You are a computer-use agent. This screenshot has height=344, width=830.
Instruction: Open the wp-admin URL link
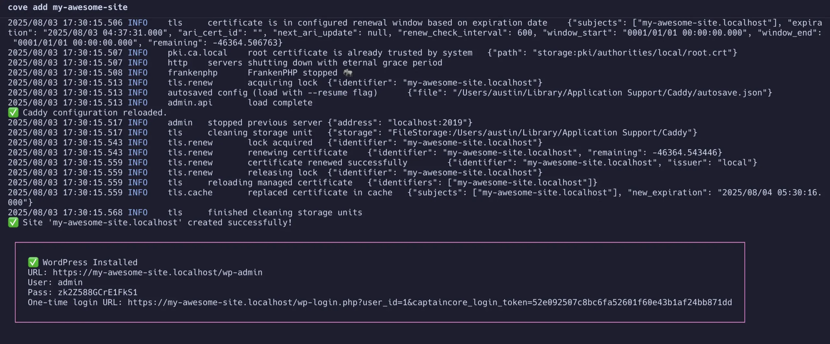click(x=158, y=272)
